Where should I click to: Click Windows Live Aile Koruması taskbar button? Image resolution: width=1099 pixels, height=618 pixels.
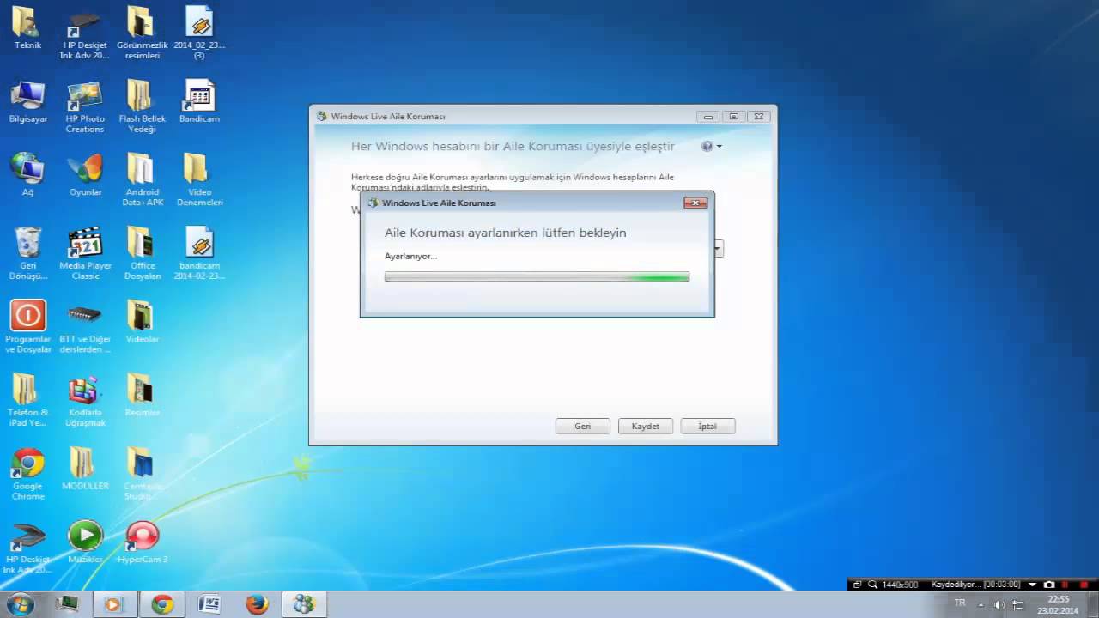[304, 604]
